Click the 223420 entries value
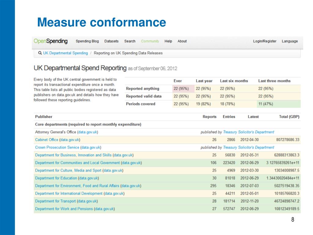Screen dimensions: 313x235 tap(229, 163)
